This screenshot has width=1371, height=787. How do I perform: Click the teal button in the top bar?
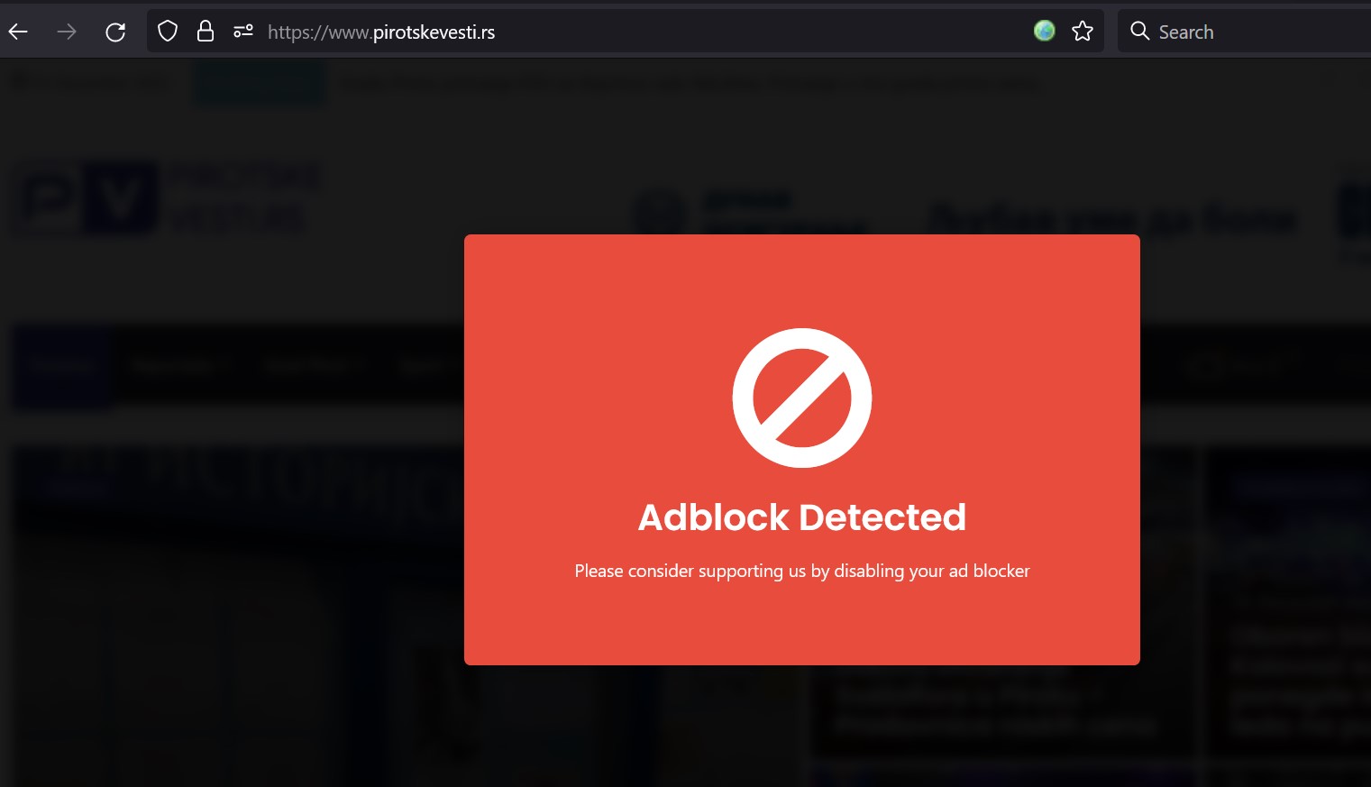259,82
